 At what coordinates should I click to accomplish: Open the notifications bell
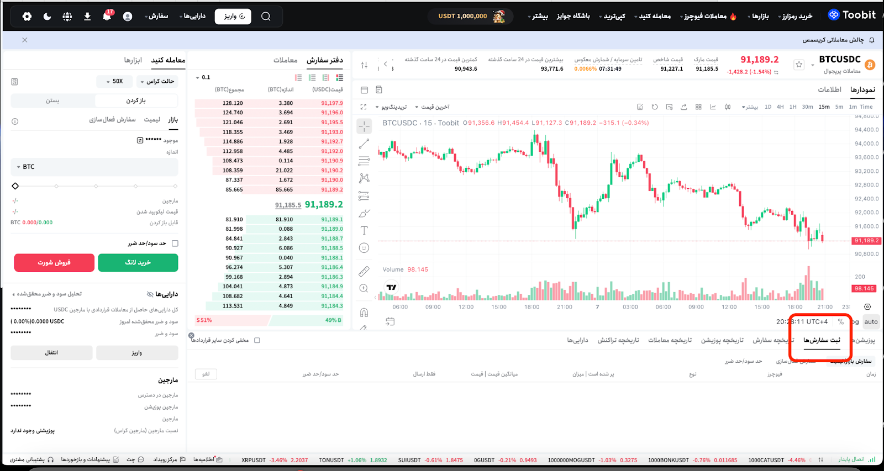click(x=107, y=16)
